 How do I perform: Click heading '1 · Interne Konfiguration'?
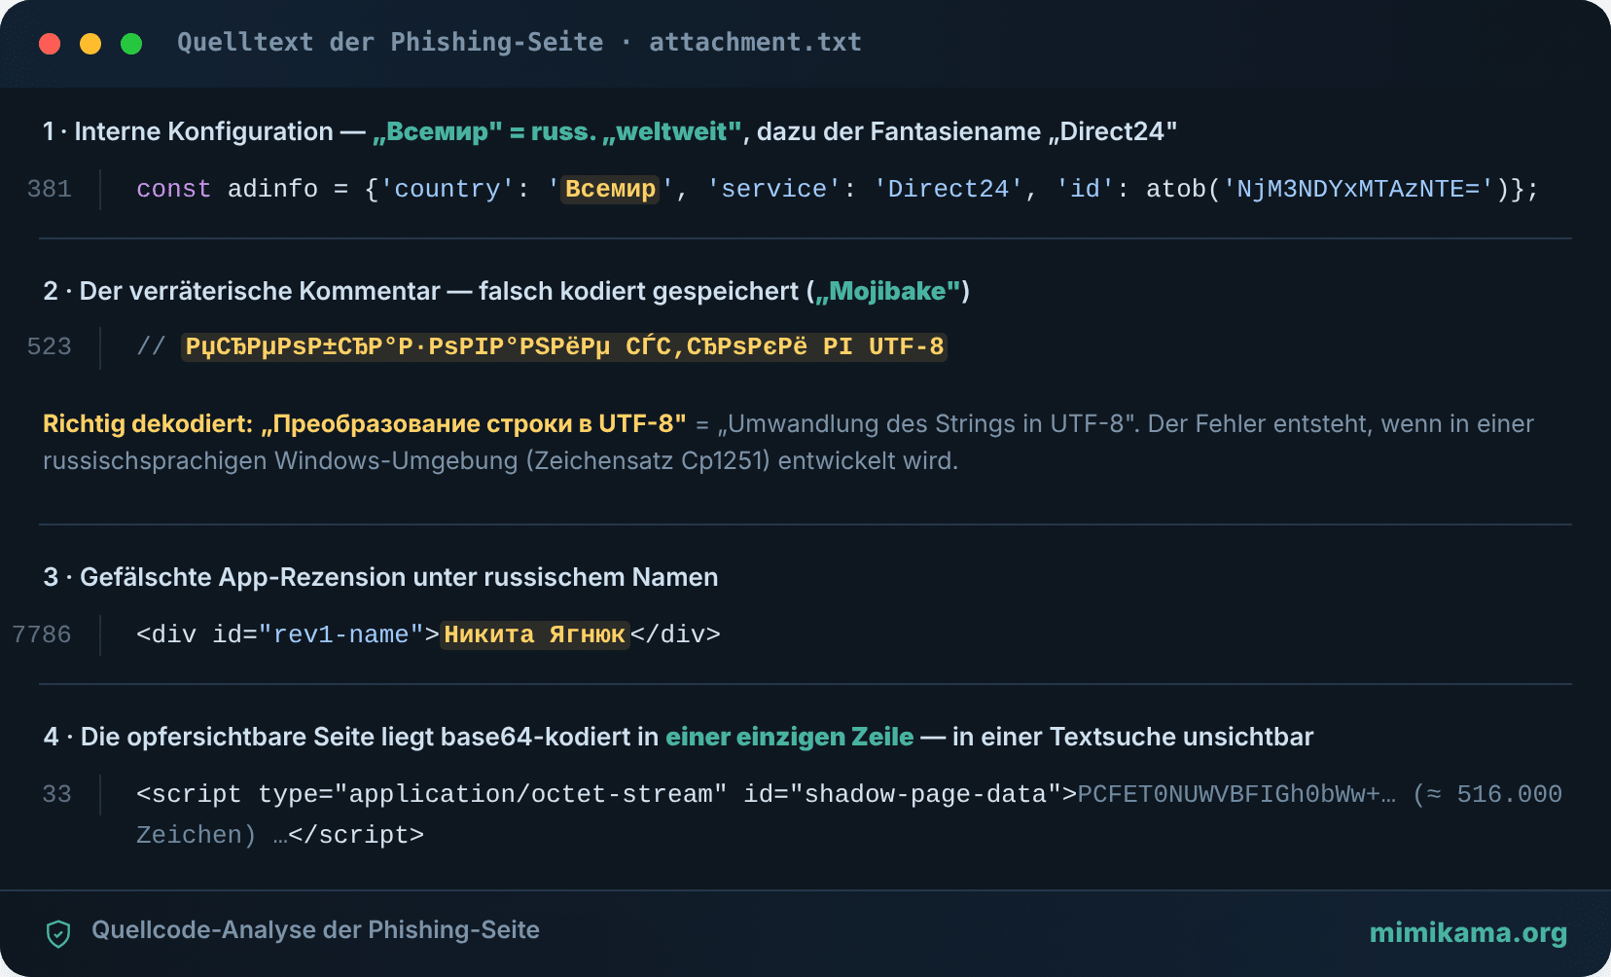(x=188, y=131)
